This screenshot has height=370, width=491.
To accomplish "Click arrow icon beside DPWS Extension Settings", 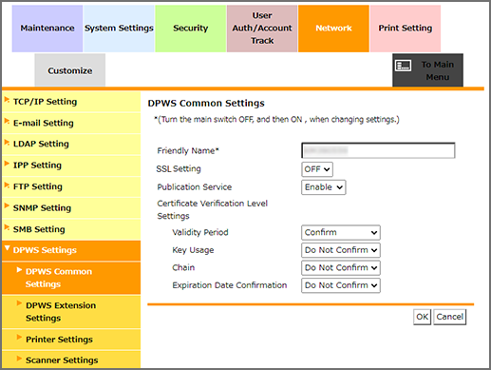I will (19, 303).
